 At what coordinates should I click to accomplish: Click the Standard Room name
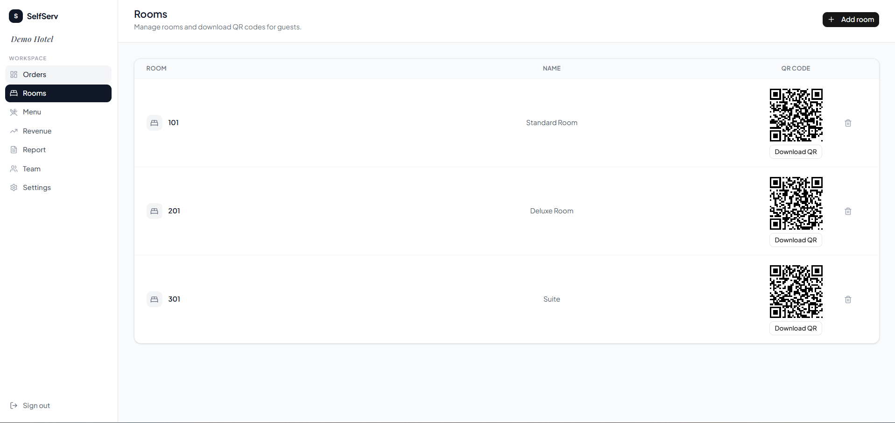(552, 123)
